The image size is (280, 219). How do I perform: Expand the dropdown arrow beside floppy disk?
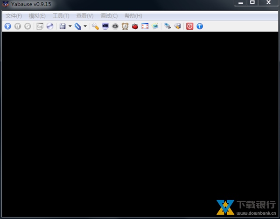70,27
